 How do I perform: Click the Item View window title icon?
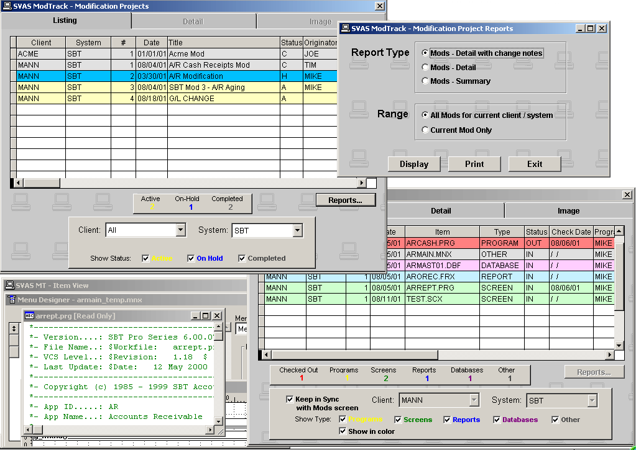point(10,286)
